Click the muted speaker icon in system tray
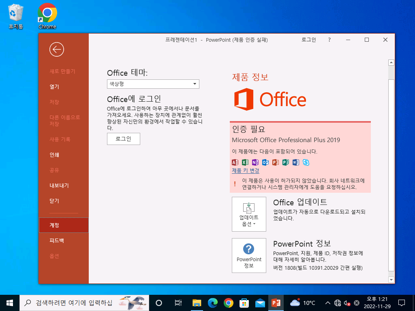 pyautogui.click(x=347, y=303)
